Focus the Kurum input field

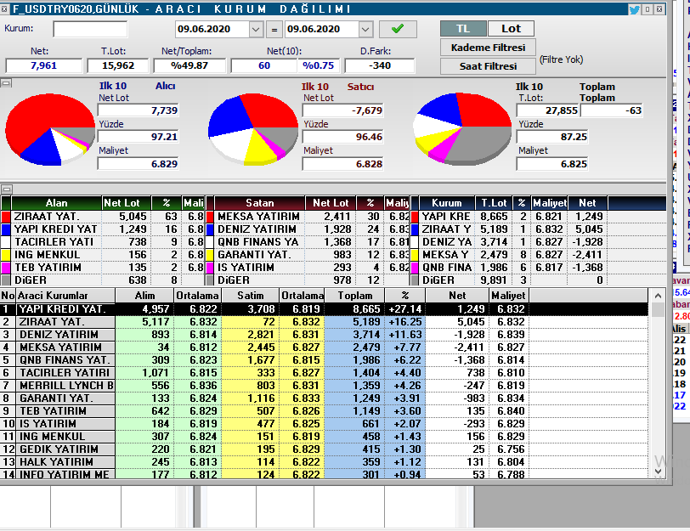click(x=90, y=29)
